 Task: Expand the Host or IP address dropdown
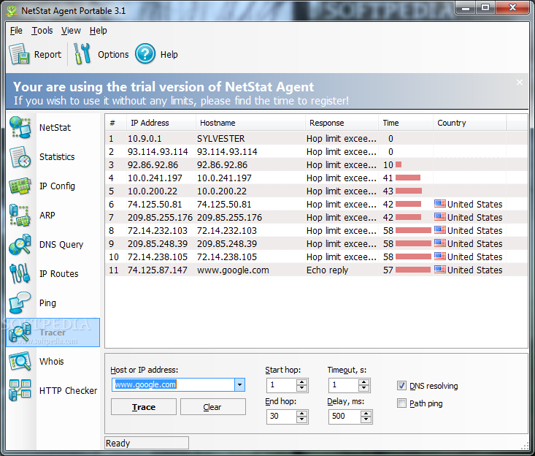(x=239, y=384)
